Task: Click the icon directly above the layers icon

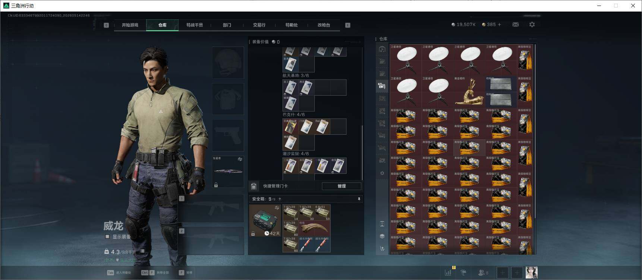Action: tap(382, 224)
